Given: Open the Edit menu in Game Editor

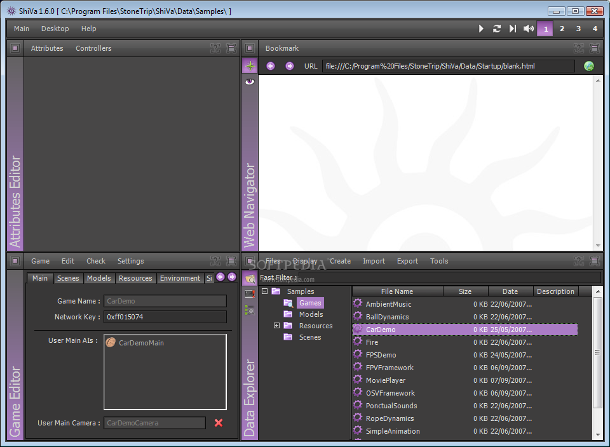Looking at the screenshot, I should 68,261.
